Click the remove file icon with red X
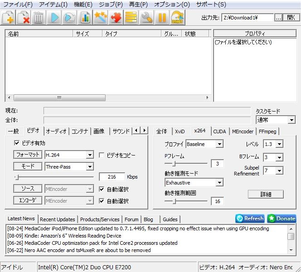Image resolution: width=301 pixels, height=272 pixels. point(24,18)
